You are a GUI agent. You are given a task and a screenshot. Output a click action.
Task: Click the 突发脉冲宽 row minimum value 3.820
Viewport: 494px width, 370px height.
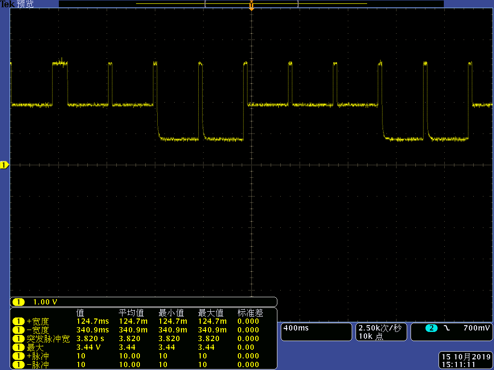pyautogui.click(x=169, y=339)
